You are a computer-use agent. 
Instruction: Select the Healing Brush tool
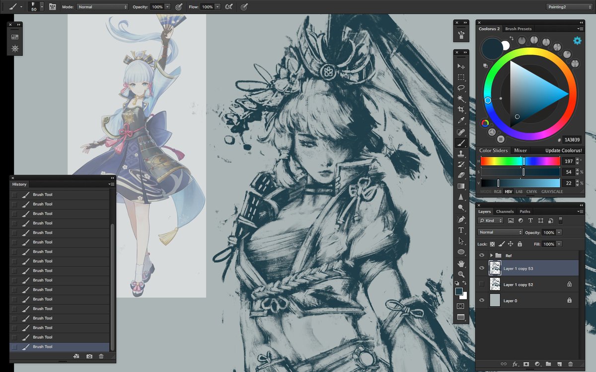pos(461,132)
